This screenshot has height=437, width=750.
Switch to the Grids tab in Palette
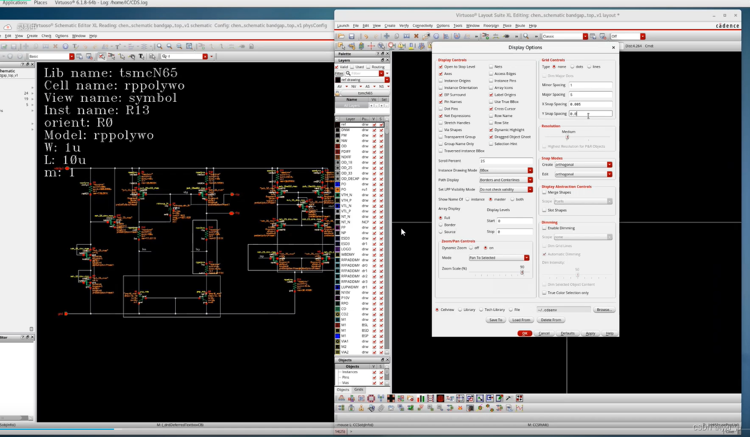coord(359,390)
